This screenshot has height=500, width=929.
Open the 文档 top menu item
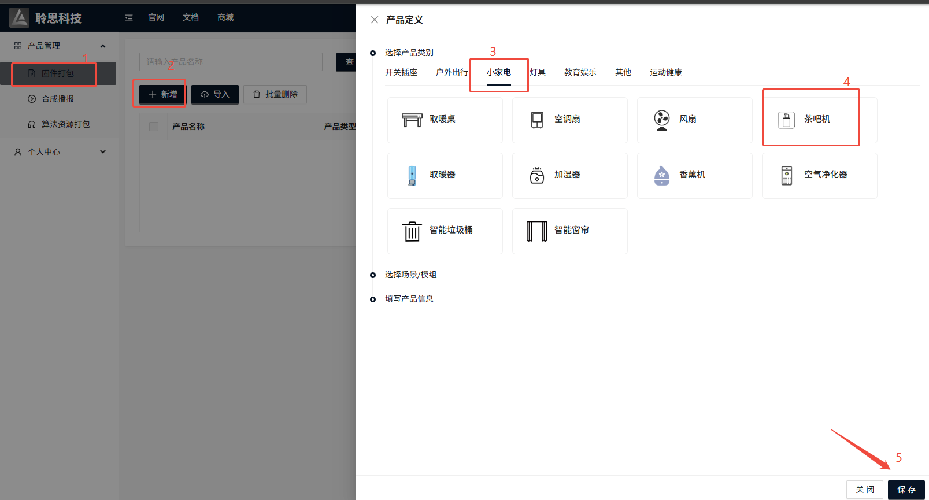tap(191, 17)
